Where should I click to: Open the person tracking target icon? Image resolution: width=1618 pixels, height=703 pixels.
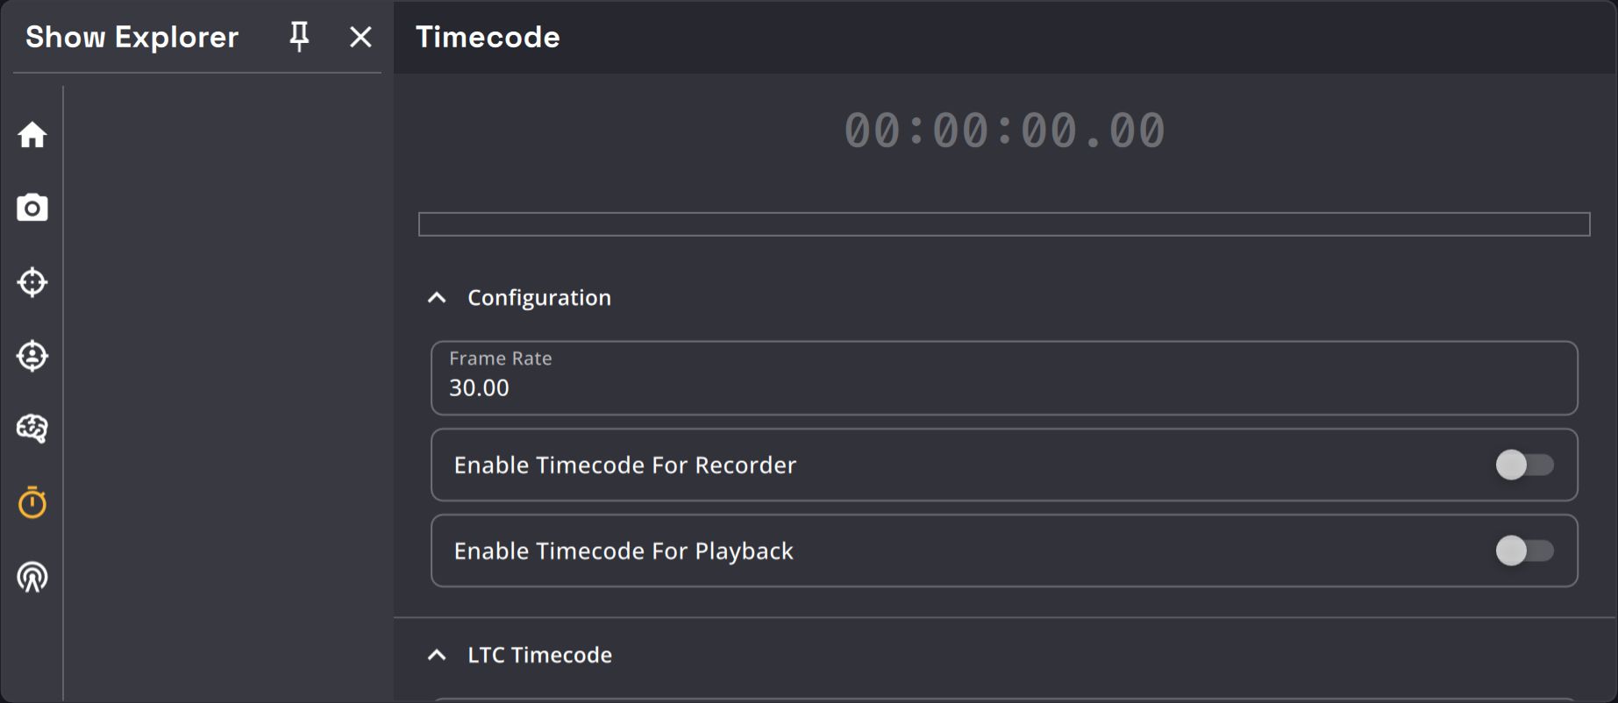(32, 356)
